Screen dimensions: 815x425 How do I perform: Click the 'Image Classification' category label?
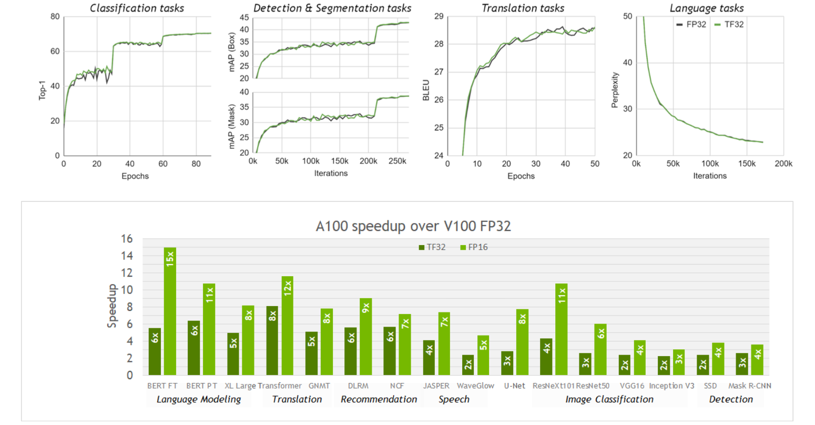[x=609, y=399]
